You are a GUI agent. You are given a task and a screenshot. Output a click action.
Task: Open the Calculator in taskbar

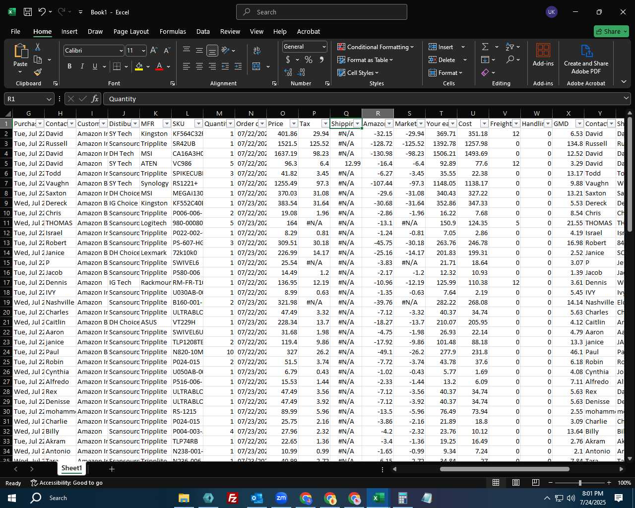(x=402, y=498)
